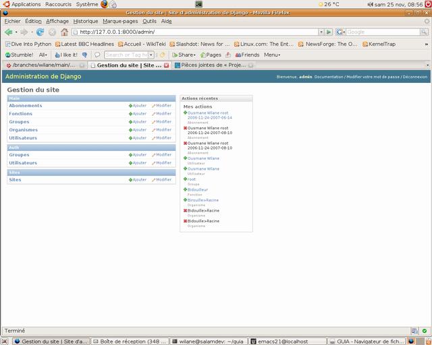
Task: Close the Gestion du site tab
Action: pos(167,65)
